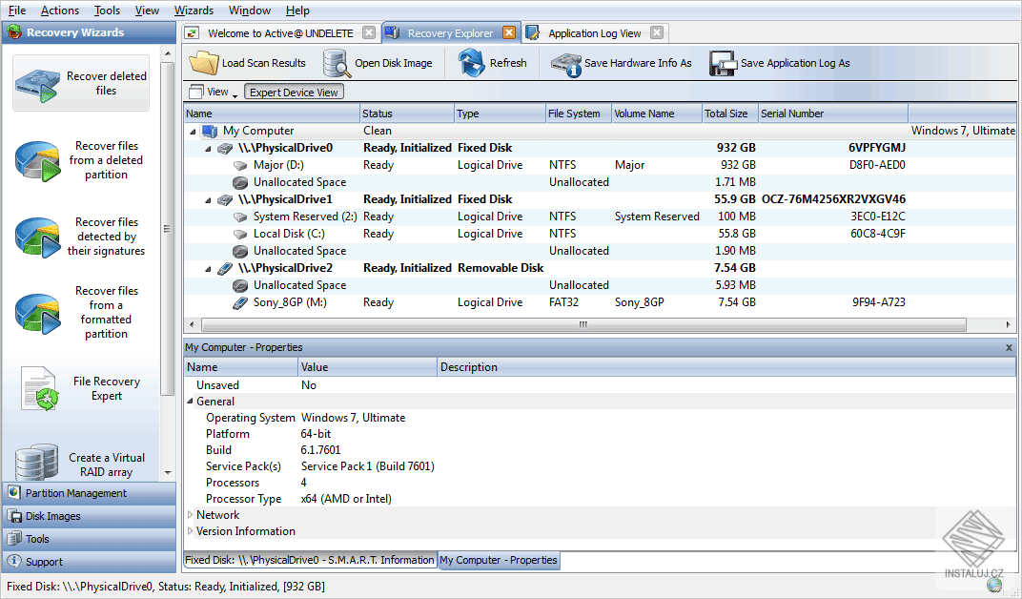This screenshot has height=599, width=1022.
Task: Click the Load Scan Results folder icon
Action: pos(204,63)
